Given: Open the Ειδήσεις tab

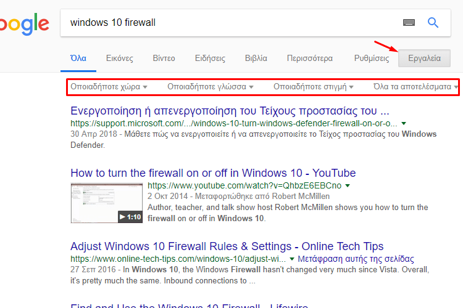Looking at the screenshot, I should pyautogui.click(x=210, y=58).
